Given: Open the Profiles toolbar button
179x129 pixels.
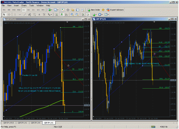Looking at the screenshot, I should coord(55,10).
